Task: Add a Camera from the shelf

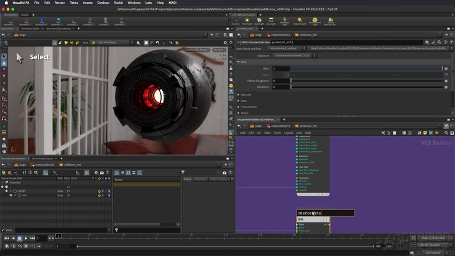Action: point(236,21)
